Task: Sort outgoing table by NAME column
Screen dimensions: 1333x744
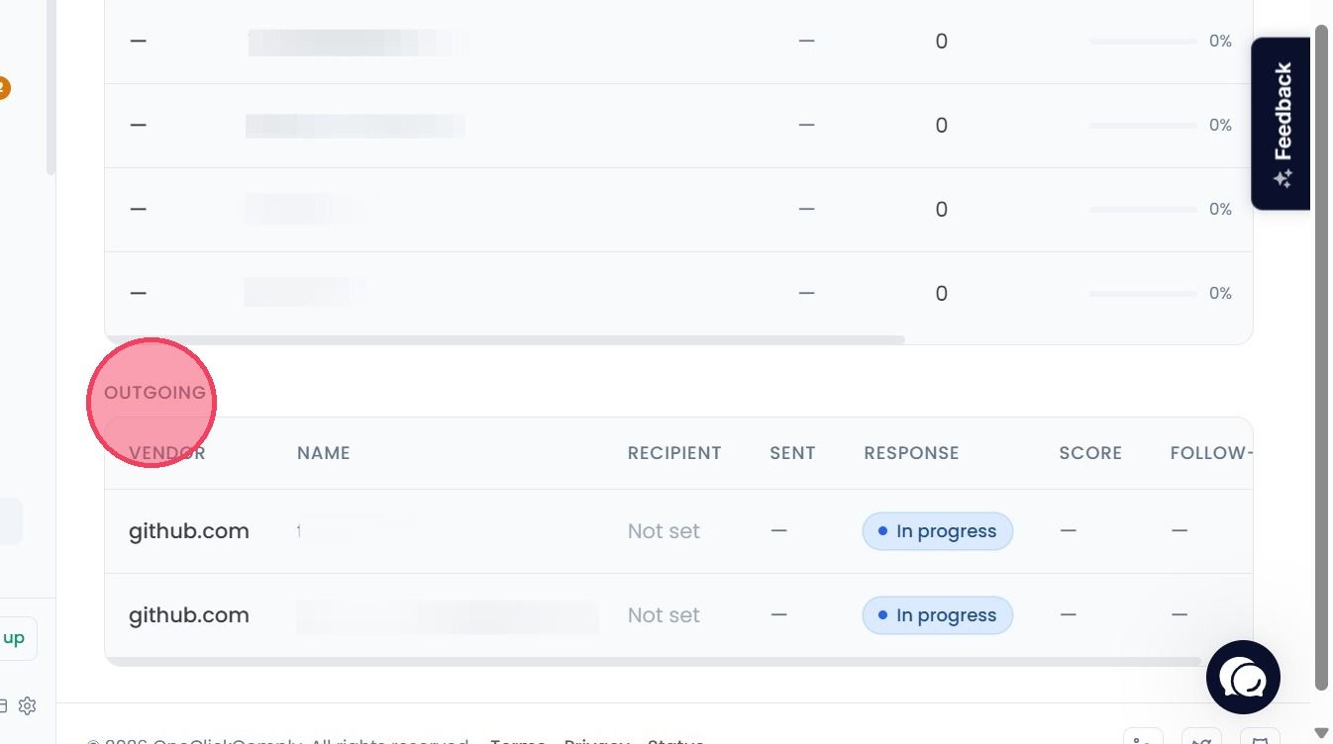Action: 324,453
